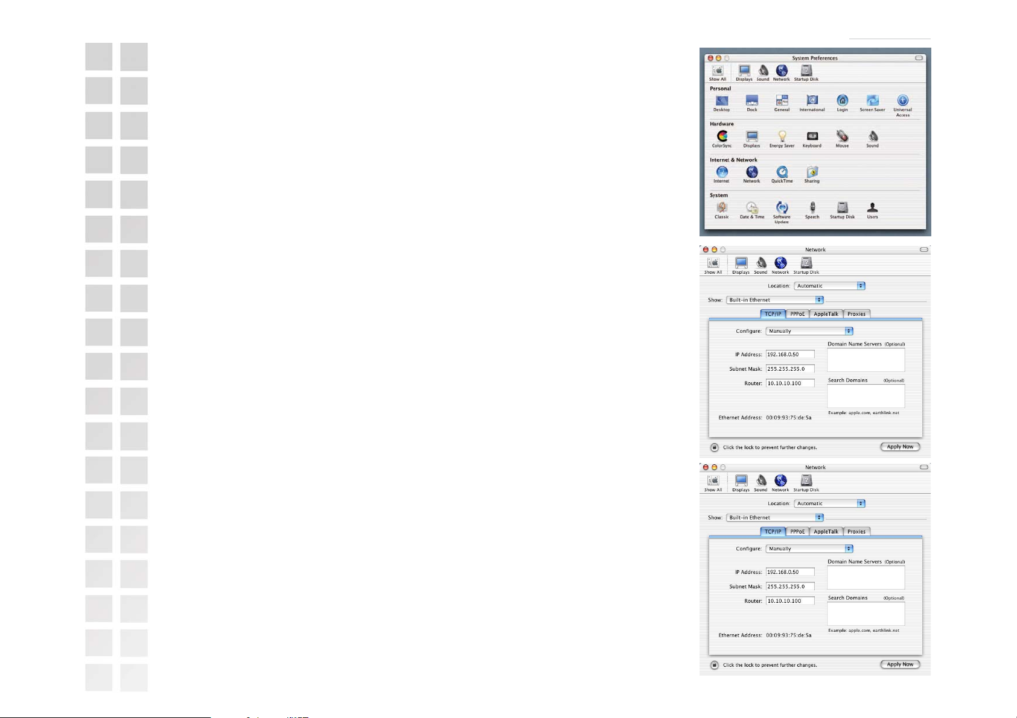The image size is (1017, 718).
Task: Open Classic preferences in System section
Action: click(x=722, y=210)
